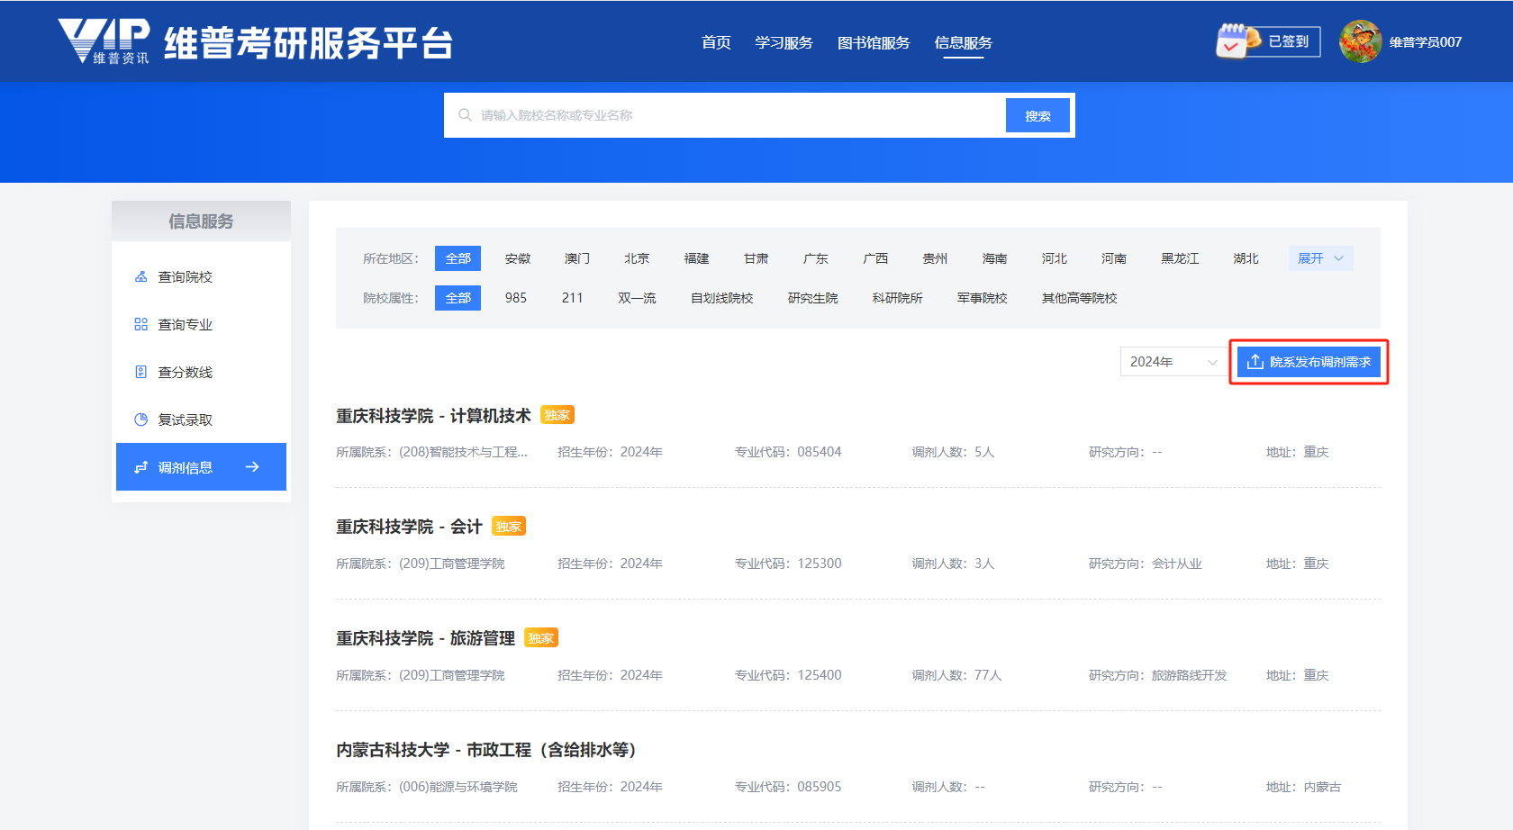Filter schools by 211

pos(572,298)
